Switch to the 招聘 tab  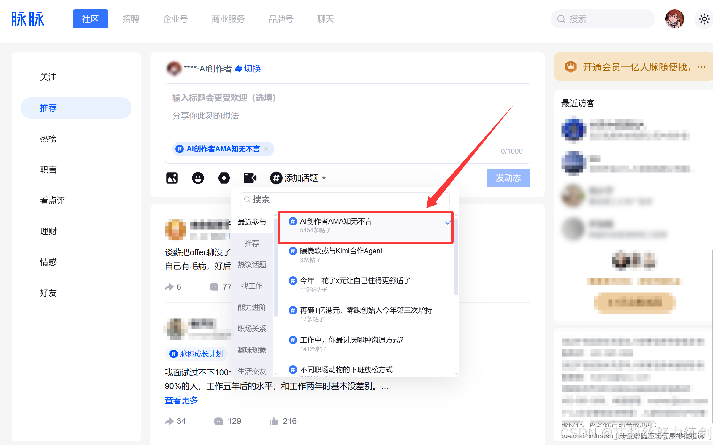[130, 19]
